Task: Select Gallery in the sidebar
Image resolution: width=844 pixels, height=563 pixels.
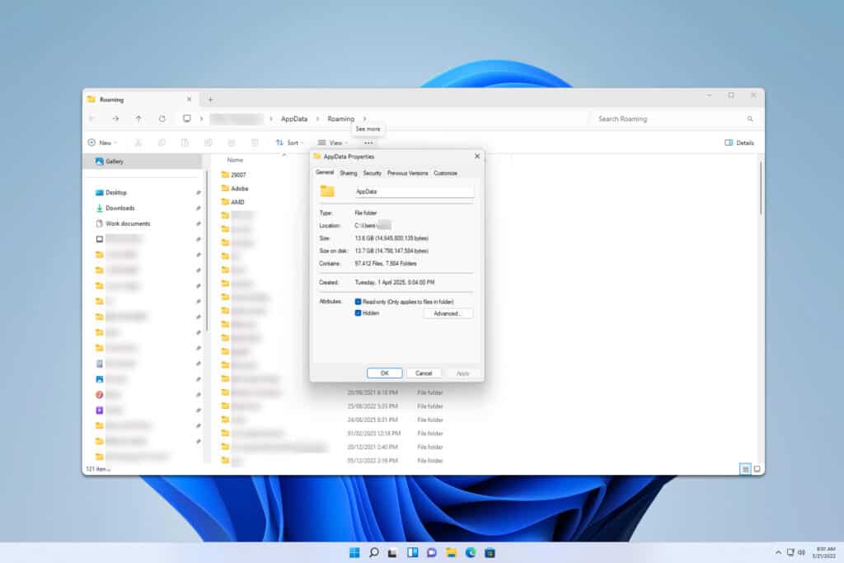Action: 115,162
